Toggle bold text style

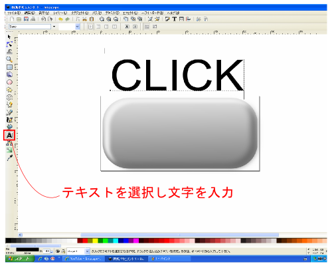pos(127,27)
